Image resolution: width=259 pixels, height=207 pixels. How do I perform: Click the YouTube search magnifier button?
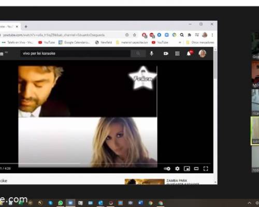tap(138, 53)
